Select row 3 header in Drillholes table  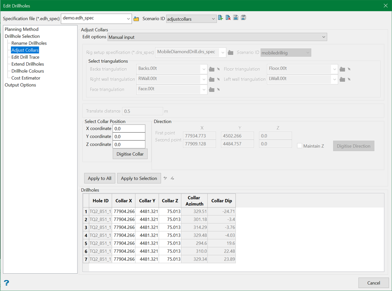tap(86, 227)
